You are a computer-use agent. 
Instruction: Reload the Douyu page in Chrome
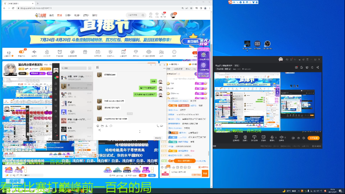click(13, 8)
